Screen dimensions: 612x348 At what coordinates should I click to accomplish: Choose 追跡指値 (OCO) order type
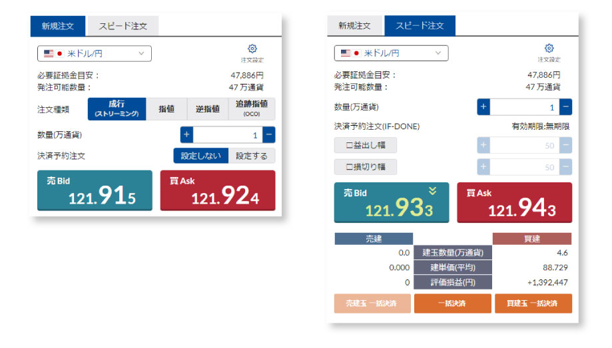click(251, 109)
